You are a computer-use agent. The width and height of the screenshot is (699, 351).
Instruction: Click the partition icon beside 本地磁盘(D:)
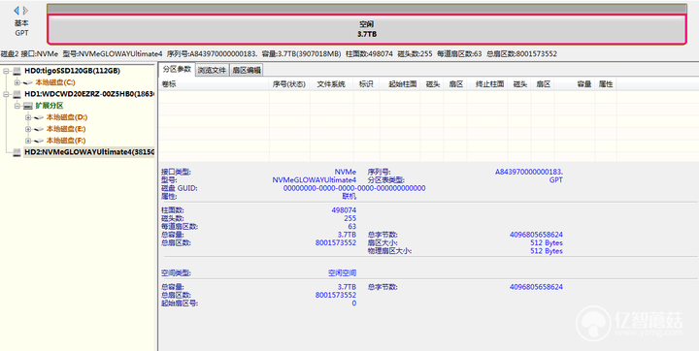click(39, 117)
